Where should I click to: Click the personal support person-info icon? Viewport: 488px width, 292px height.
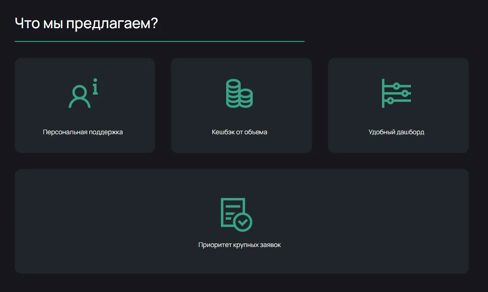click(x=83, y=93)
